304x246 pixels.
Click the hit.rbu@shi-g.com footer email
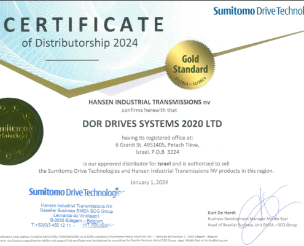[217, 240]
